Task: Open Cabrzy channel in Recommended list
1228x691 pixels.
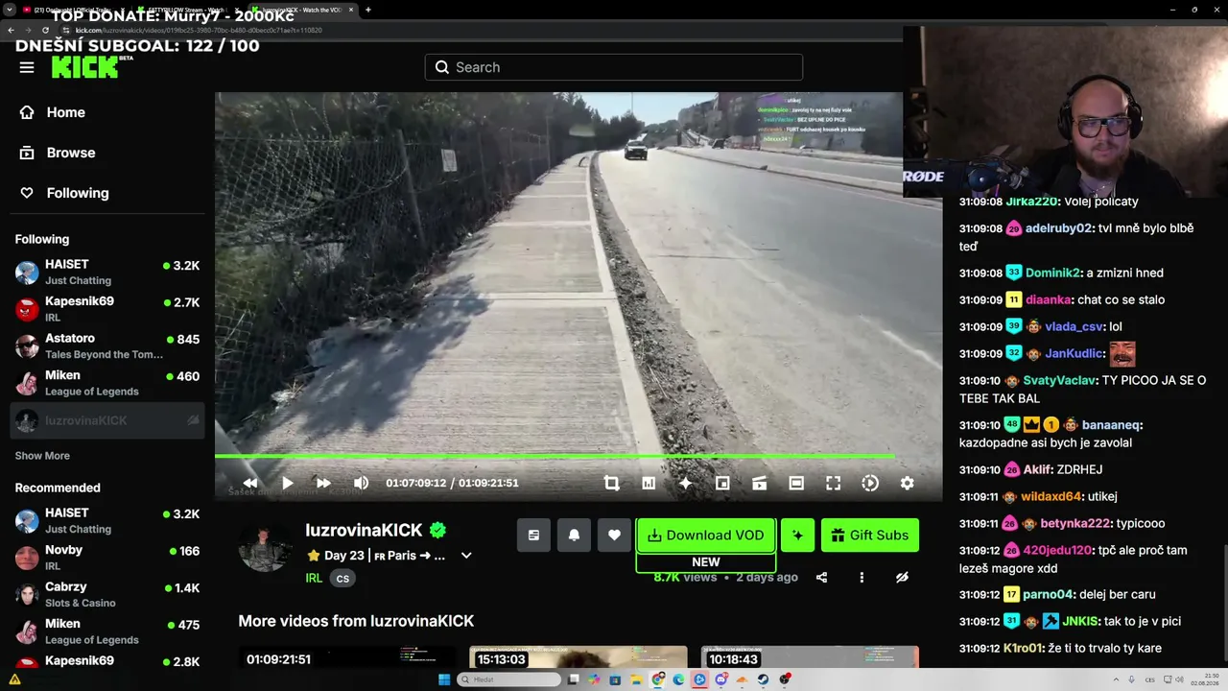Action: click(x=107, y=595)
